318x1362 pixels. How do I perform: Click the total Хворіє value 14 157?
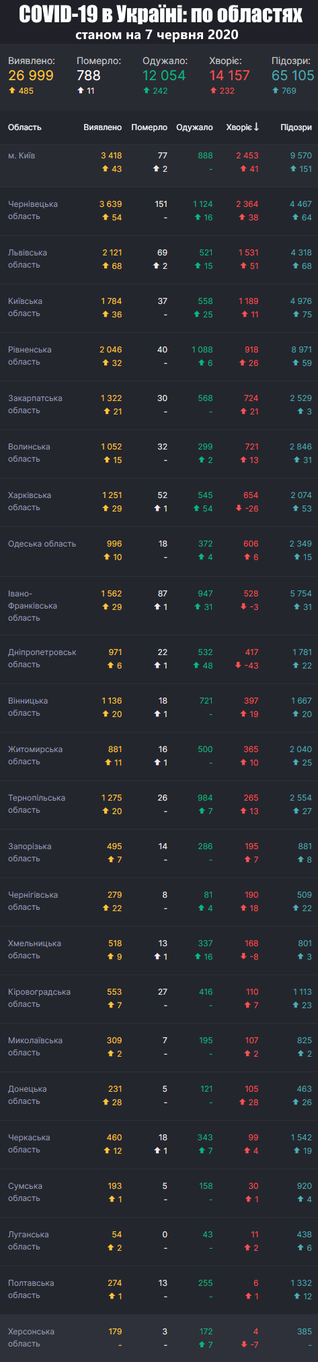click(x=229, y=75)
